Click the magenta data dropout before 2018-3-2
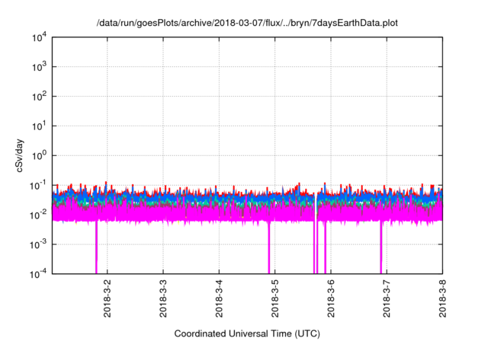The width and height of the screenshot is (488, 341). coord(97,247)
